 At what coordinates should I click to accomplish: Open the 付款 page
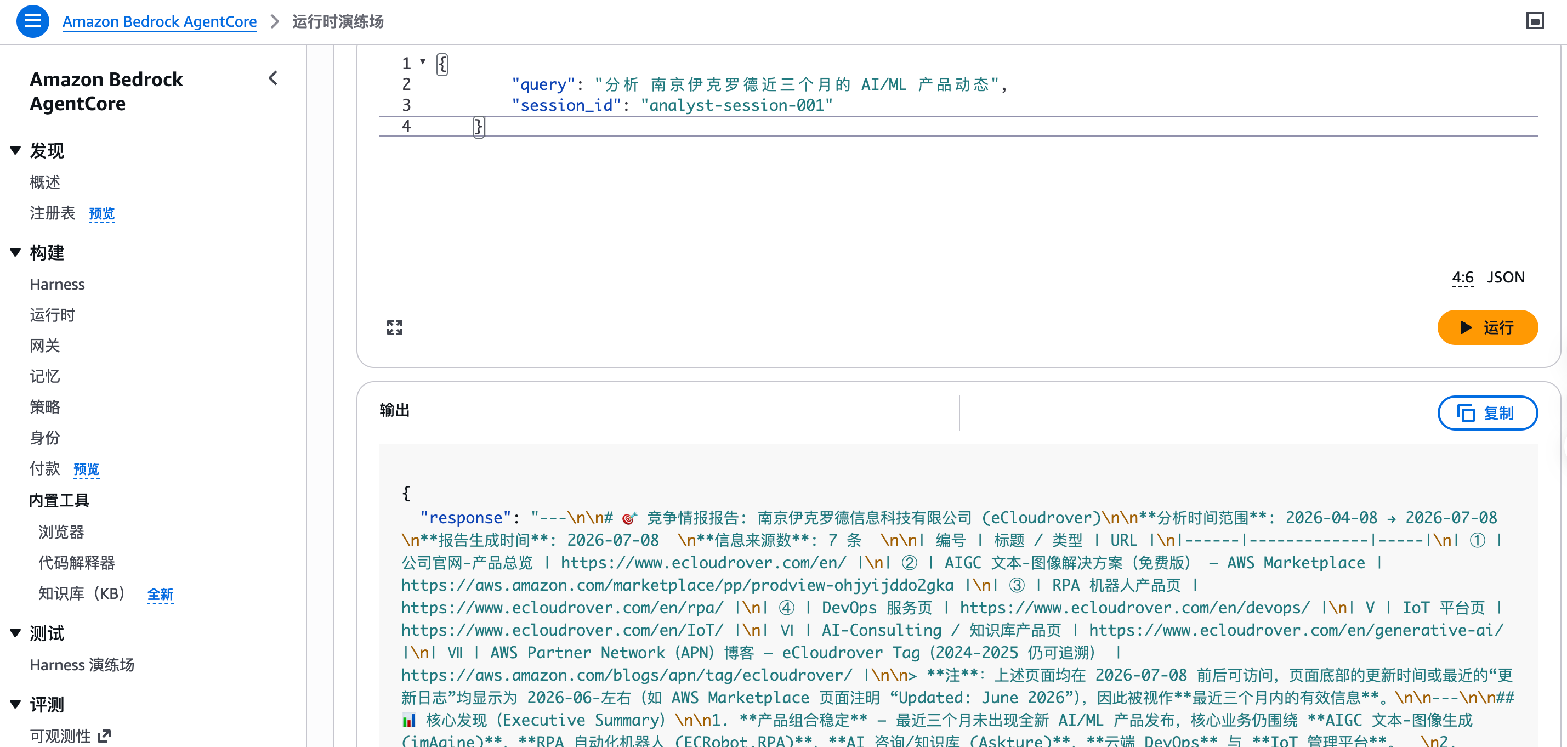pos(45,468)
